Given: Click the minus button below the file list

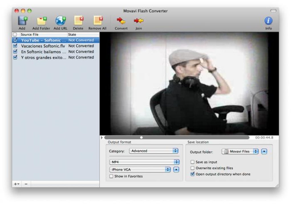Looking at the screenshot, I should 26,184.
